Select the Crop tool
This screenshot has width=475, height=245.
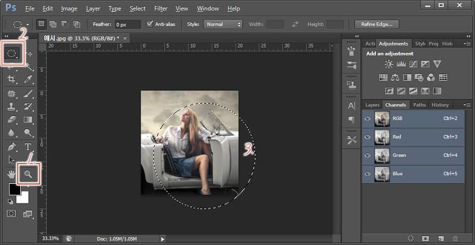(x=12, y=79)
